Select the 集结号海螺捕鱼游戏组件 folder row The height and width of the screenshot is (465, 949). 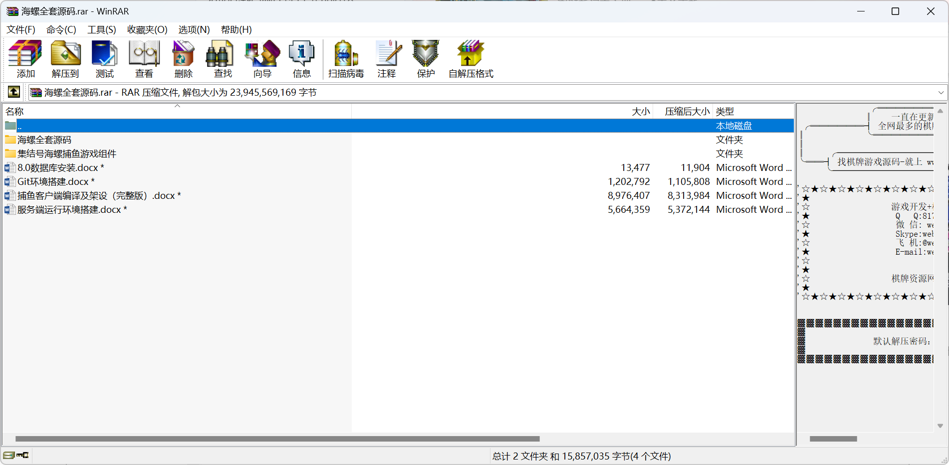pyautogui.click(x=398, y=154)
